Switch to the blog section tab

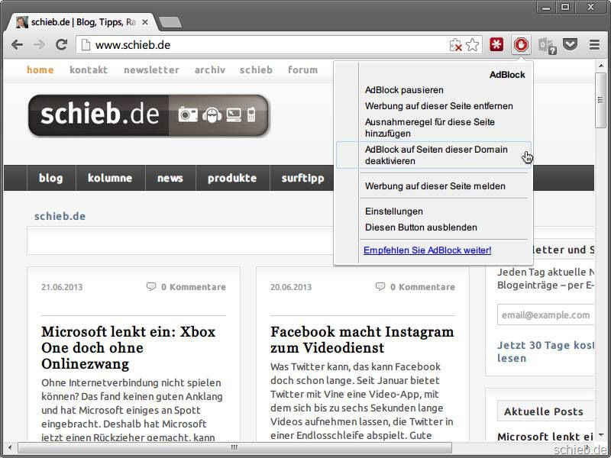(51, 178)
